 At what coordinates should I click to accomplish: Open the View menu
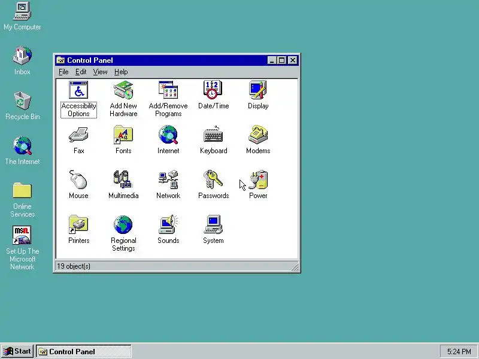coord(100,72)
